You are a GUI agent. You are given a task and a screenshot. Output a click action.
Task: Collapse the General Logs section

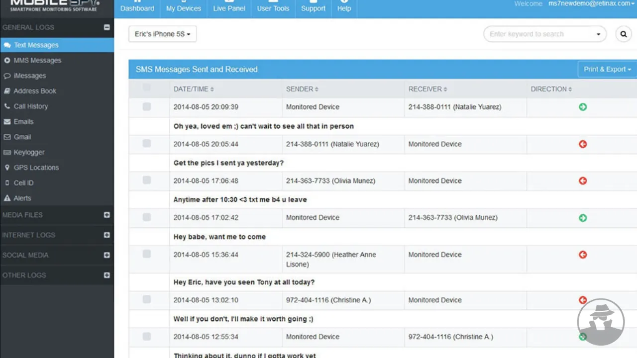(106, 27)
